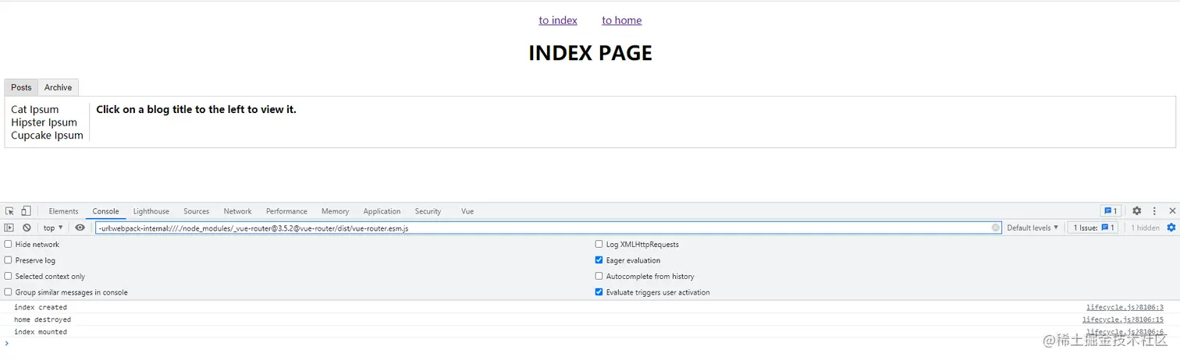Open the Default levels dropdown
1180x360 pixels.
(1032, 228)
